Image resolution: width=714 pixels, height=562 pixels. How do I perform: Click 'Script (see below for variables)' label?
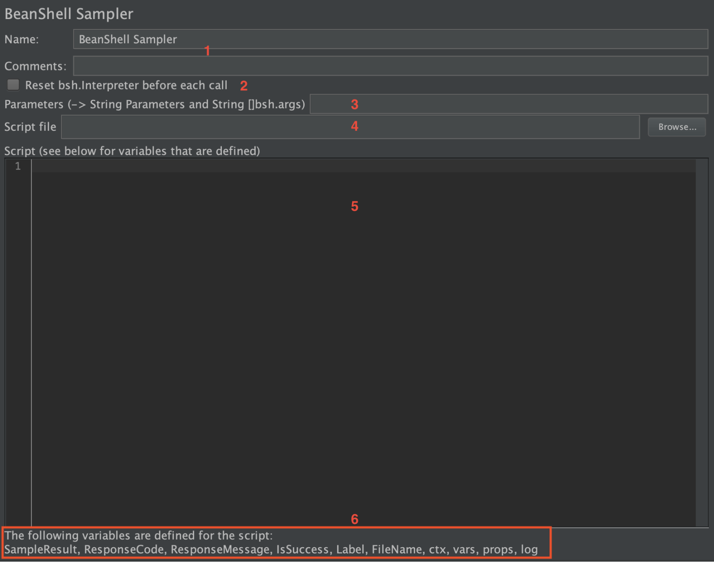[132, 151]
